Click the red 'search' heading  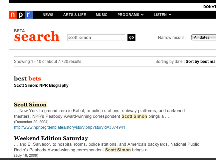point(37,36)
